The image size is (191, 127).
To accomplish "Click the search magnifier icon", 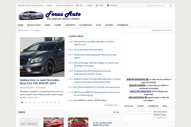I will point(171,5).
